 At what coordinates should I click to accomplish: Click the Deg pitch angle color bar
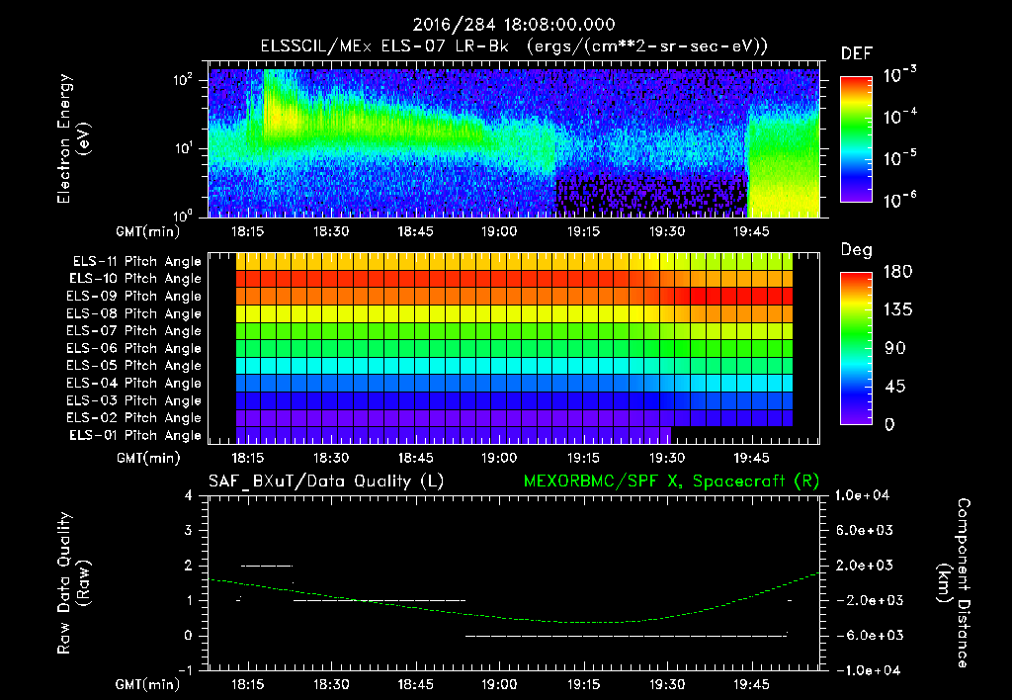click(856, 348)
